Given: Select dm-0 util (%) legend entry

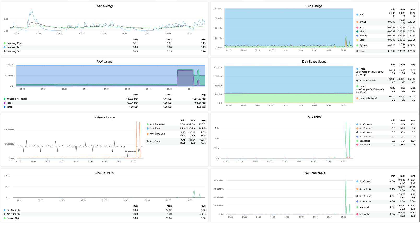Looking at the screenshot, I should pyautogui.click(x=14, y=210).
